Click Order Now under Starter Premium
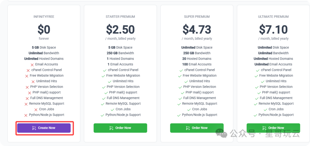 [x=120, y=128]
